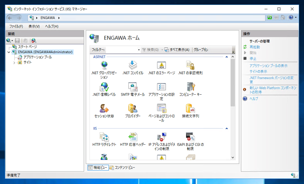Click the scrollbar up arrow in feature list

[233, 57]
